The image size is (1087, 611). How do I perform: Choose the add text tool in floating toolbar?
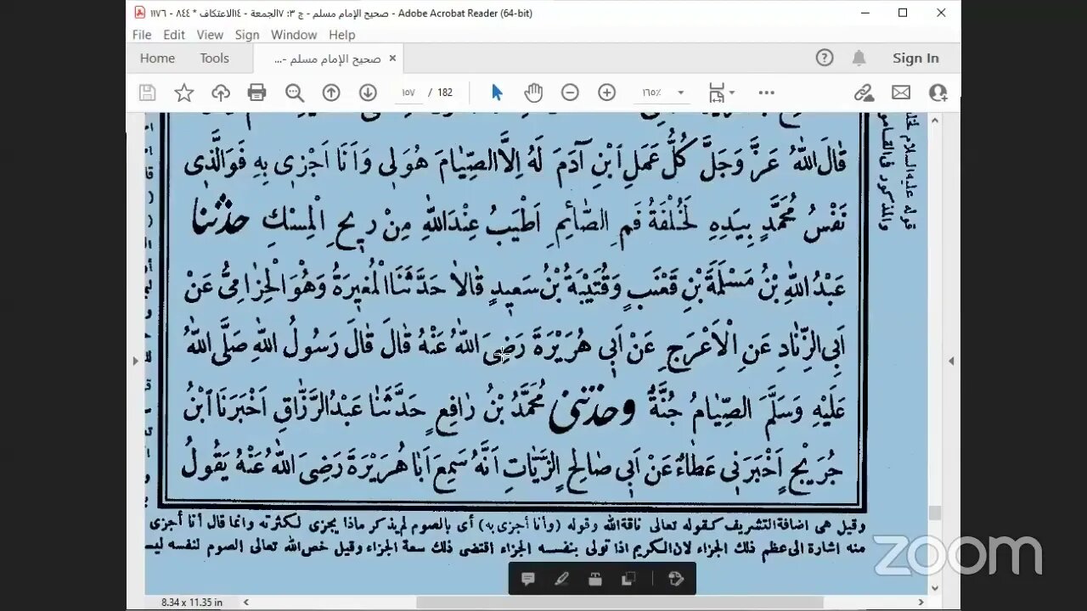coord(594,579)
